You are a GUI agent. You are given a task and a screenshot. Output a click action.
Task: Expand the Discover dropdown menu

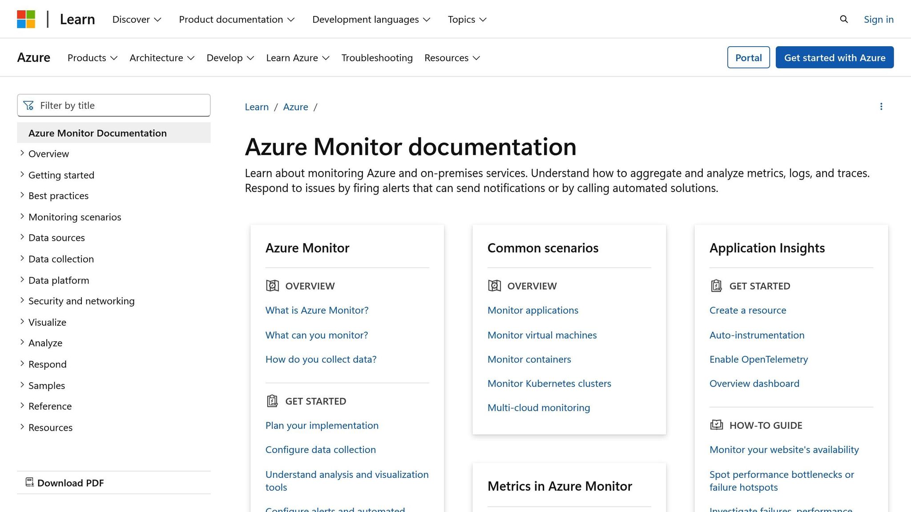click(137, 20)
